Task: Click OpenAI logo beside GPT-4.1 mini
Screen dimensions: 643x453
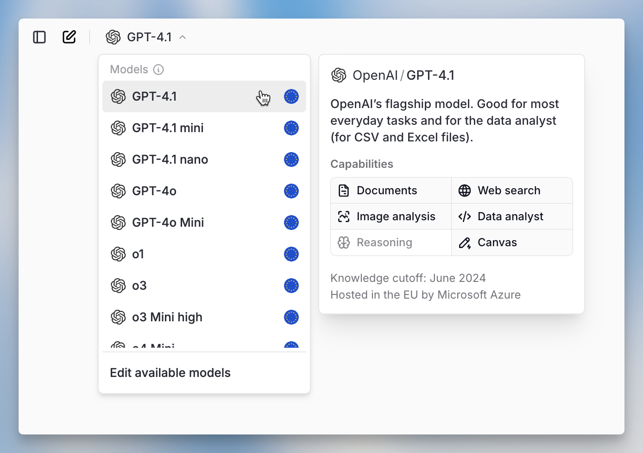Action: click(x=118, y=128)
